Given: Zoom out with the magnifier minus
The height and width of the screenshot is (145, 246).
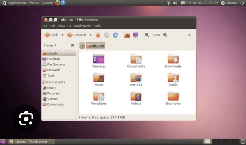Looking at the screenshot, I should [147, 35].
